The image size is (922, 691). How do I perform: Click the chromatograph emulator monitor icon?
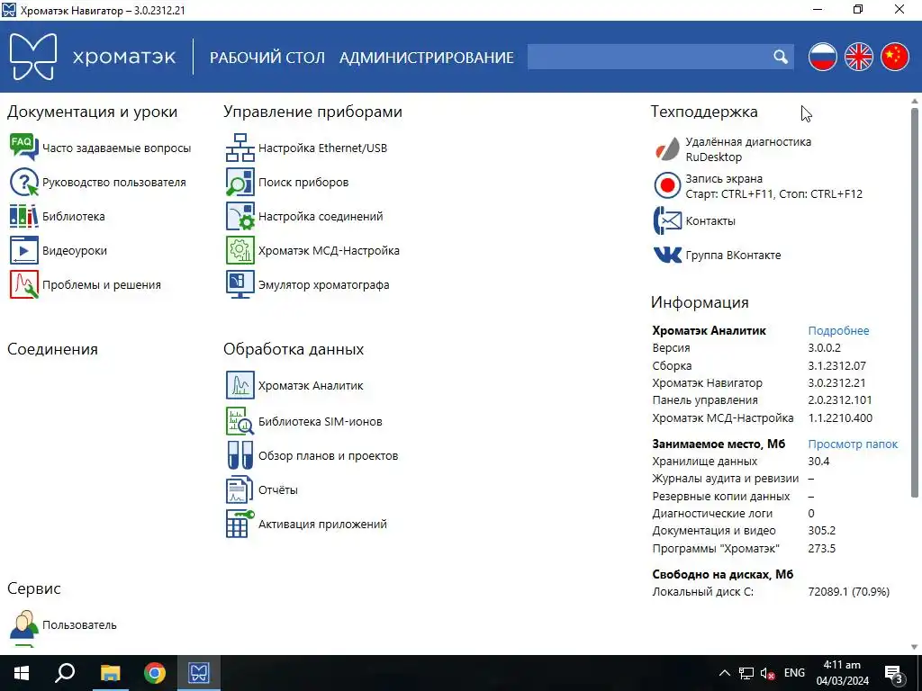[240, 284]
